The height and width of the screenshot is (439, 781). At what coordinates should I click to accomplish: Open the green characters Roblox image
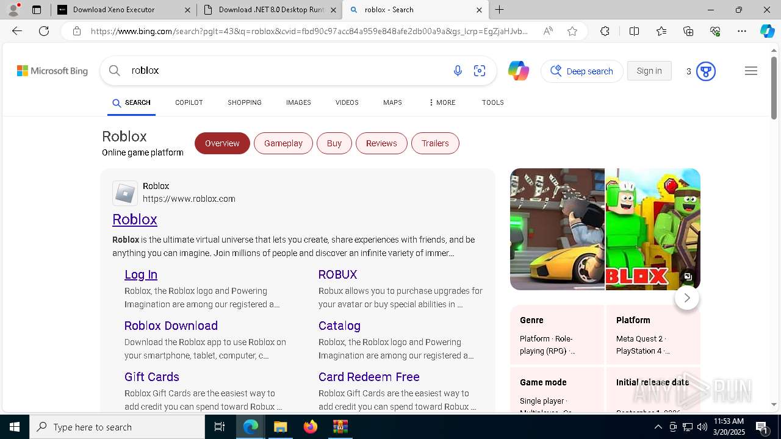[653, 229]
